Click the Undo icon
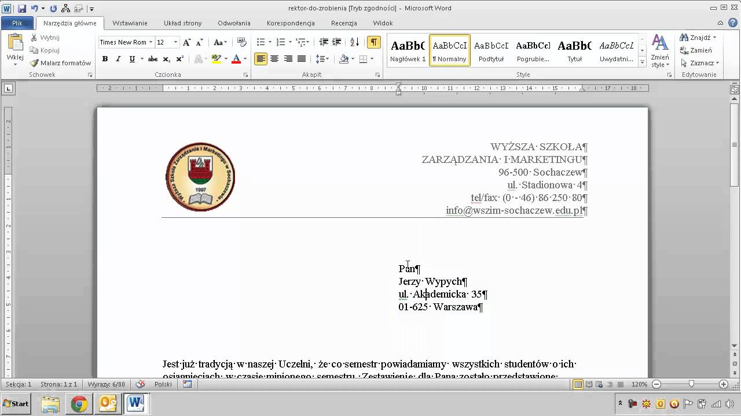741x416 pixels. 35,9
